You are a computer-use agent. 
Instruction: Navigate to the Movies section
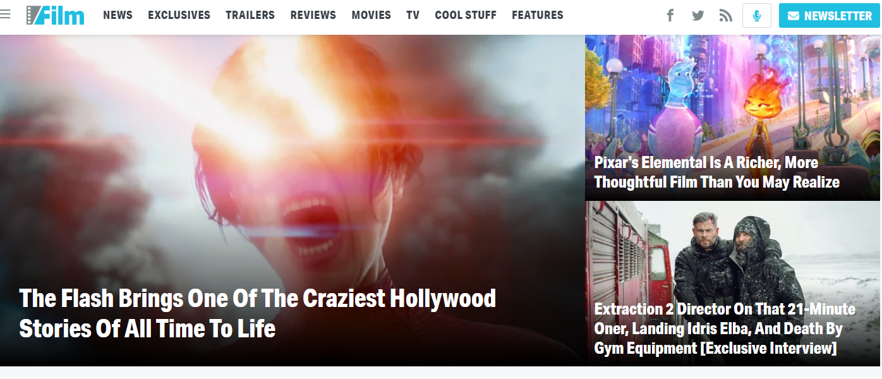(x=371, y=15)
